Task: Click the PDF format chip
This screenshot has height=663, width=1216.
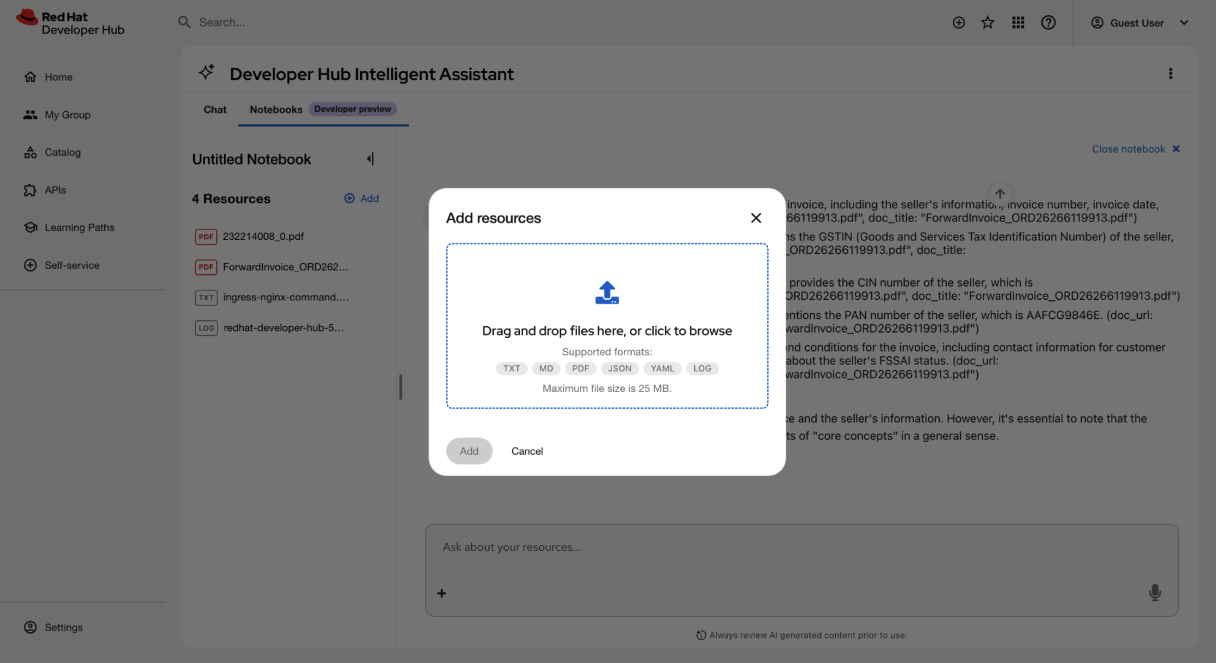Action: click(x=580, y=368)
